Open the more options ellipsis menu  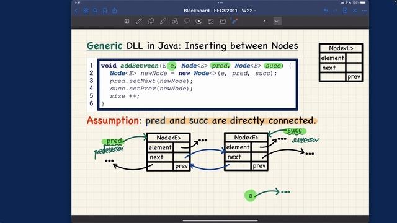coord(364,11)
